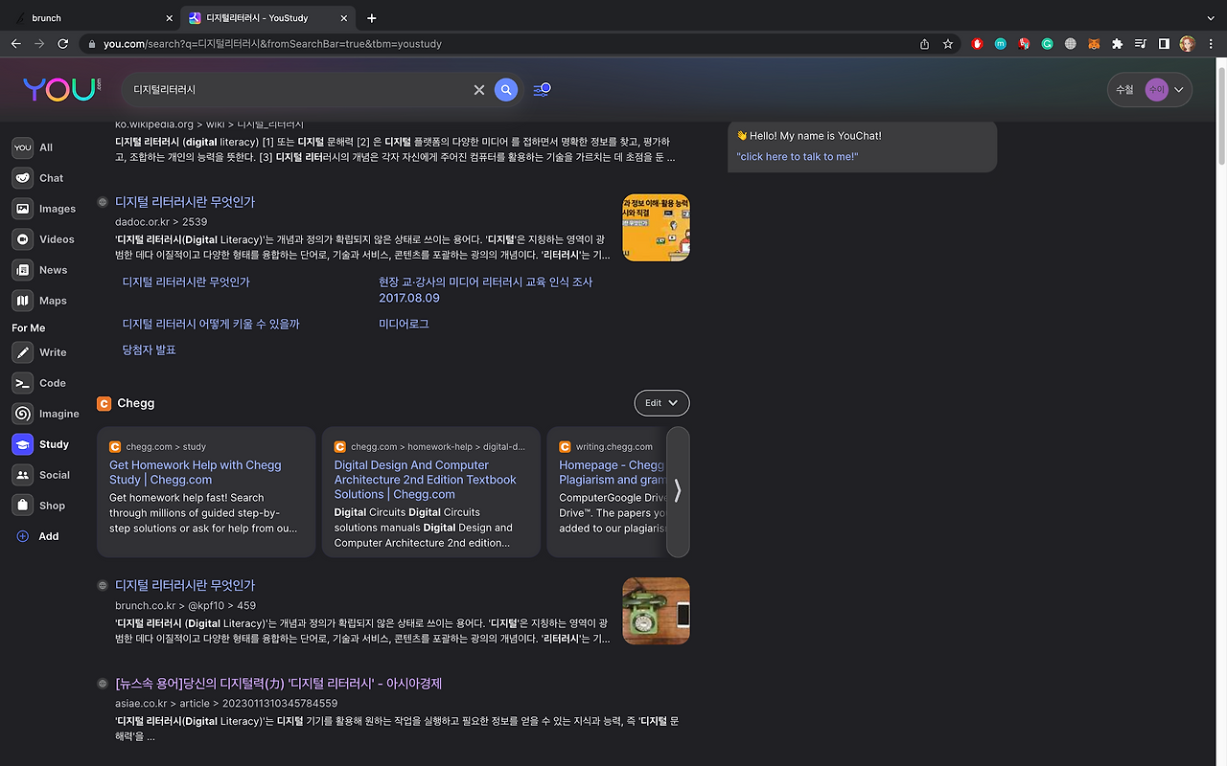This screenshot has height=766, width=1227.
Task: Toggle the browser side panel
Action: click(x=1164, y=44)
